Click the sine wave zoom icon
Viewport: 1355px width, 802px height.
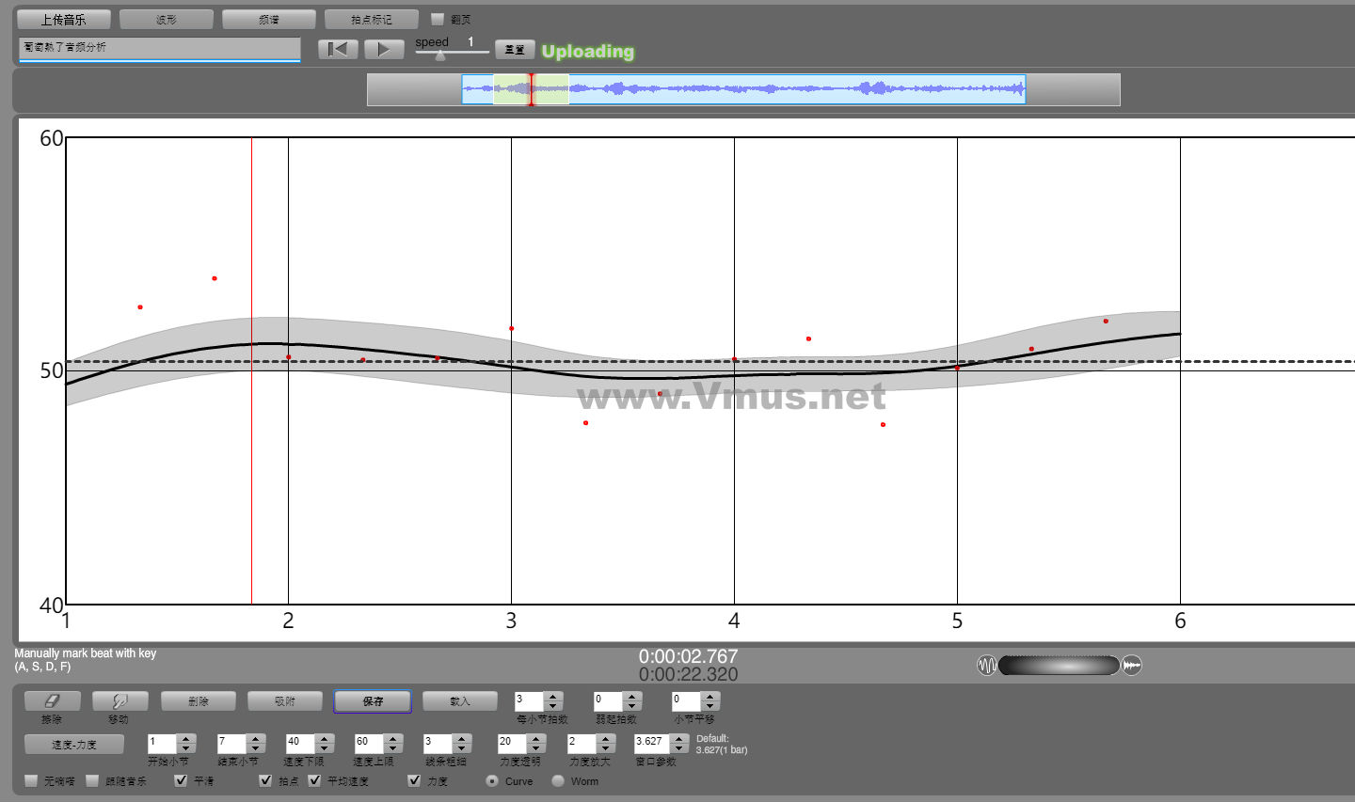[986, 666]
